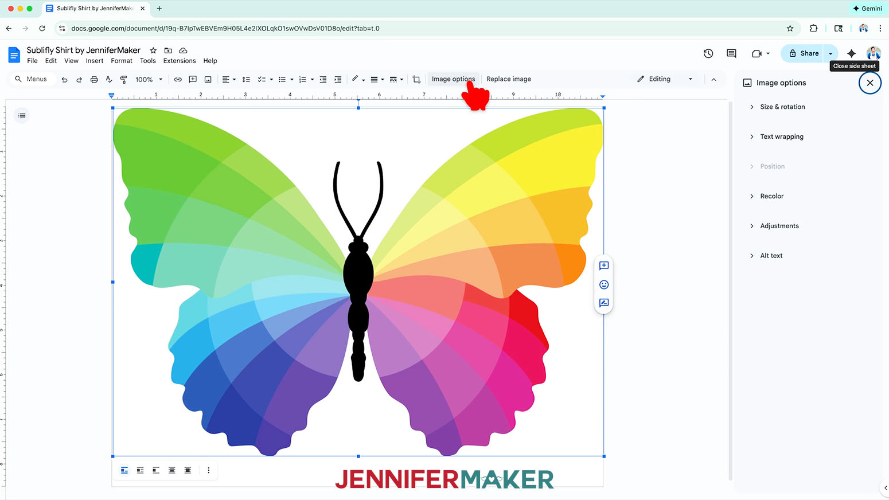Open version history clock icon
The width and height of the screenshot is (889, 500).
click(x=708, y=53)
